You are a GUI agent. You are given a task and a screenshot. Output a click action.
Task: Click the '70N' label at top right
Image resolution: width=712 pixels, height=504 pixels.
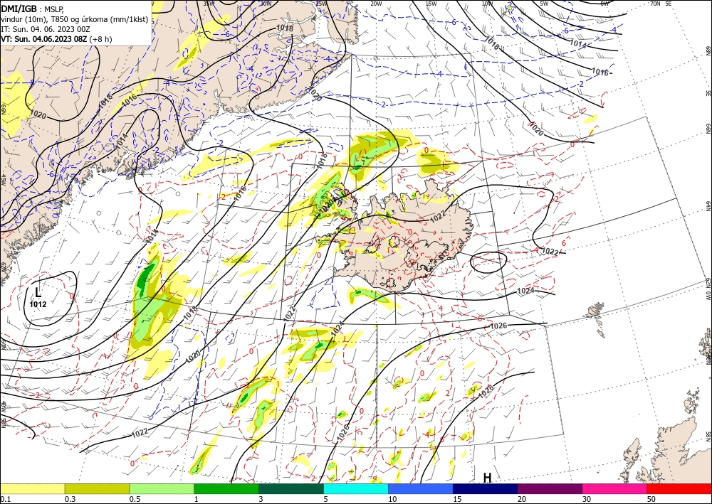tap(655, 4)
